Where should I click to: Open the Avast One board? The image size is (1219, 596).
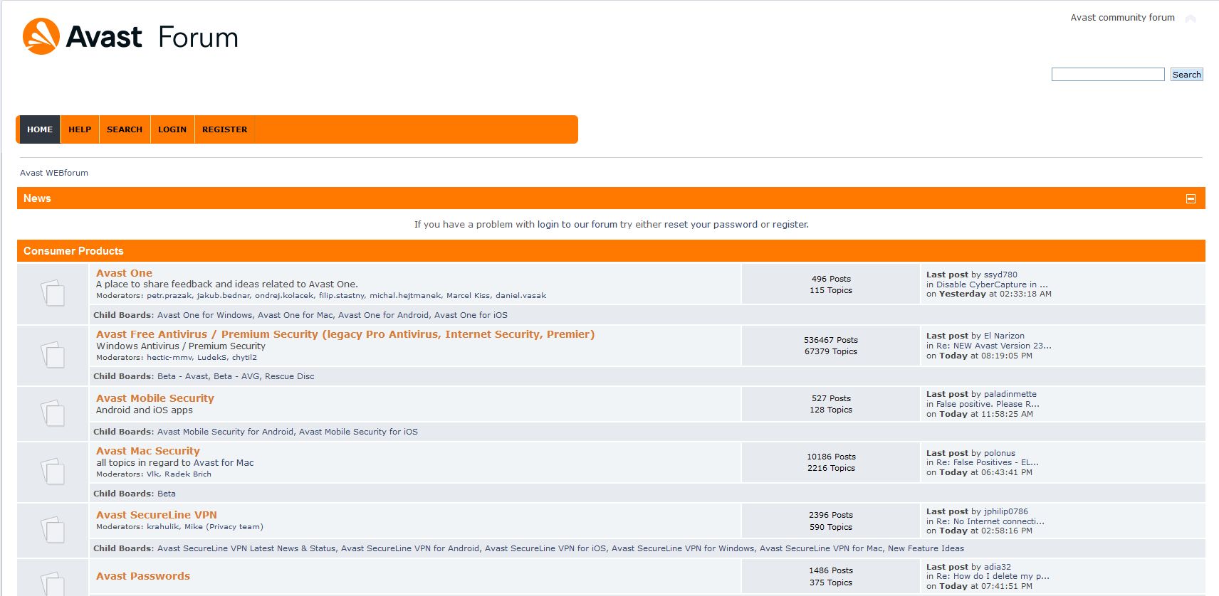click(124, 273)
